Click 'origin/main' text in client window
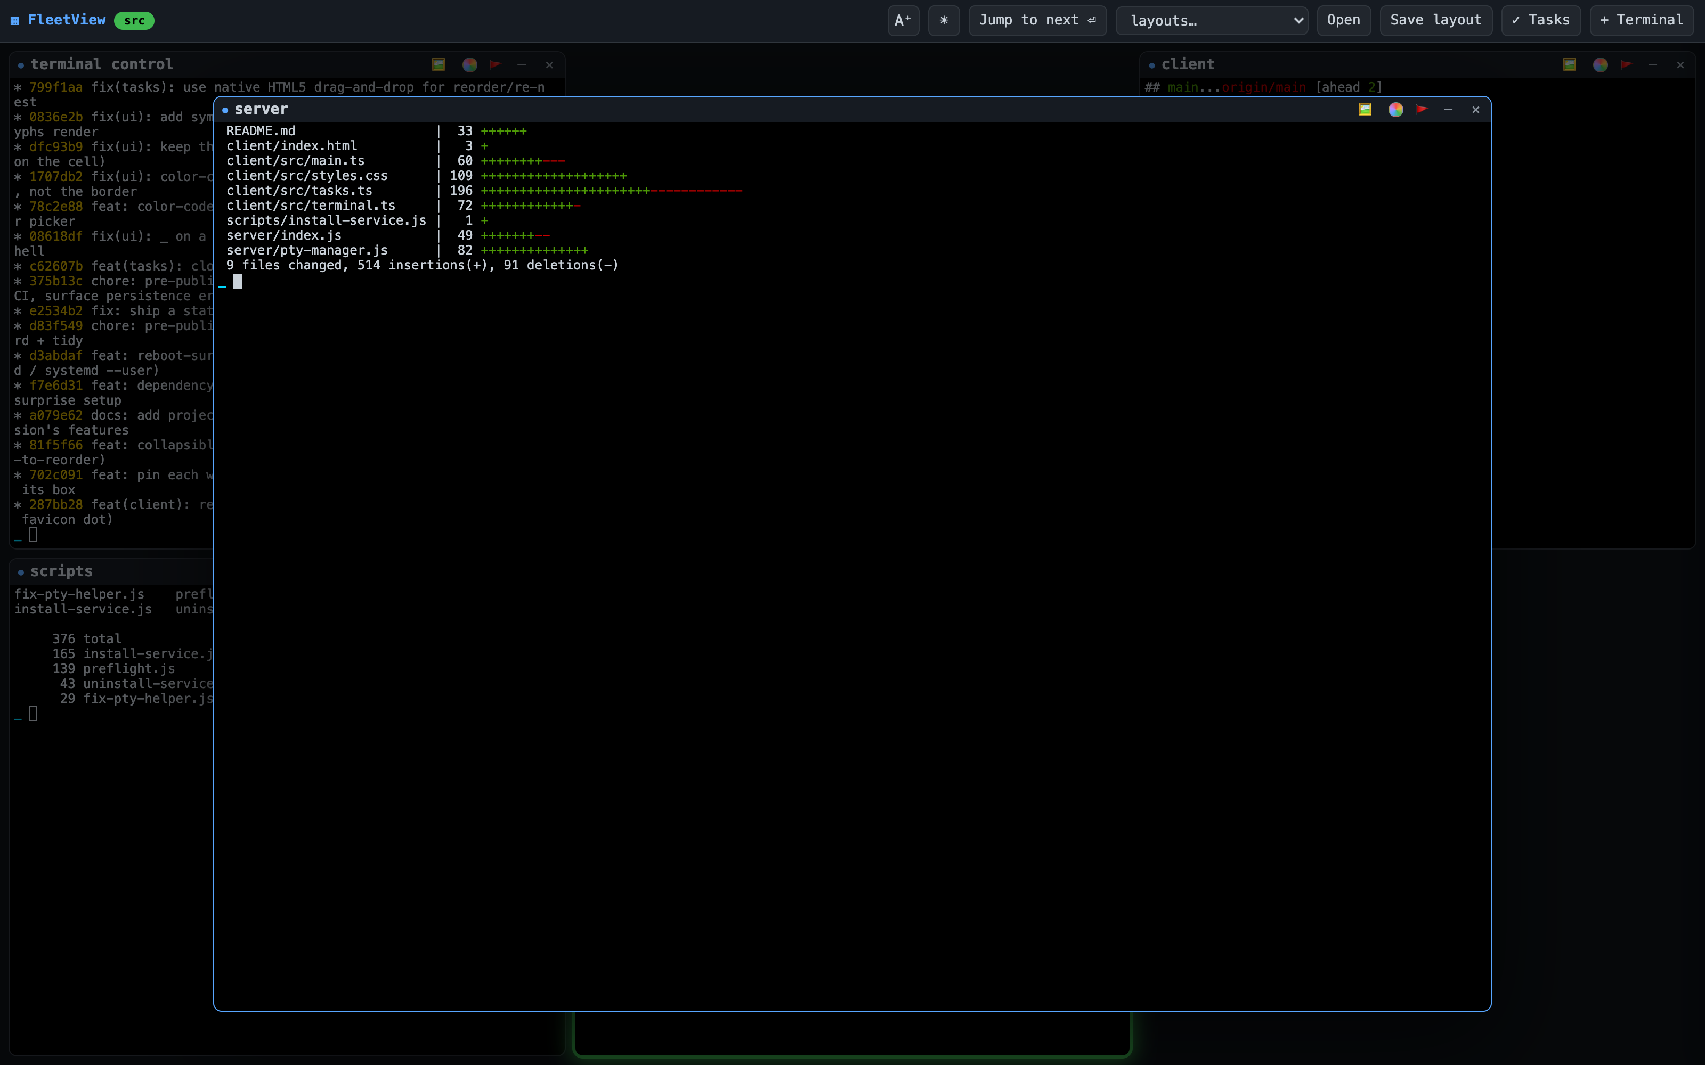 point(1264,87)
